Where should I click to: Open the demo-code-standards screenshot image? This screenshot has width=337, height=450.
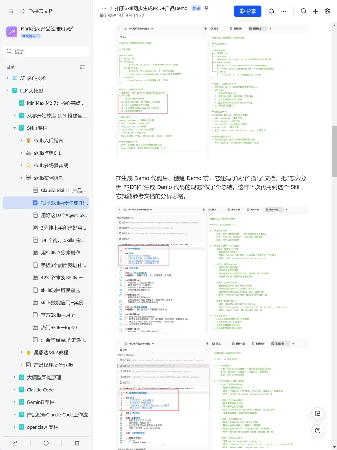point(212,394)
